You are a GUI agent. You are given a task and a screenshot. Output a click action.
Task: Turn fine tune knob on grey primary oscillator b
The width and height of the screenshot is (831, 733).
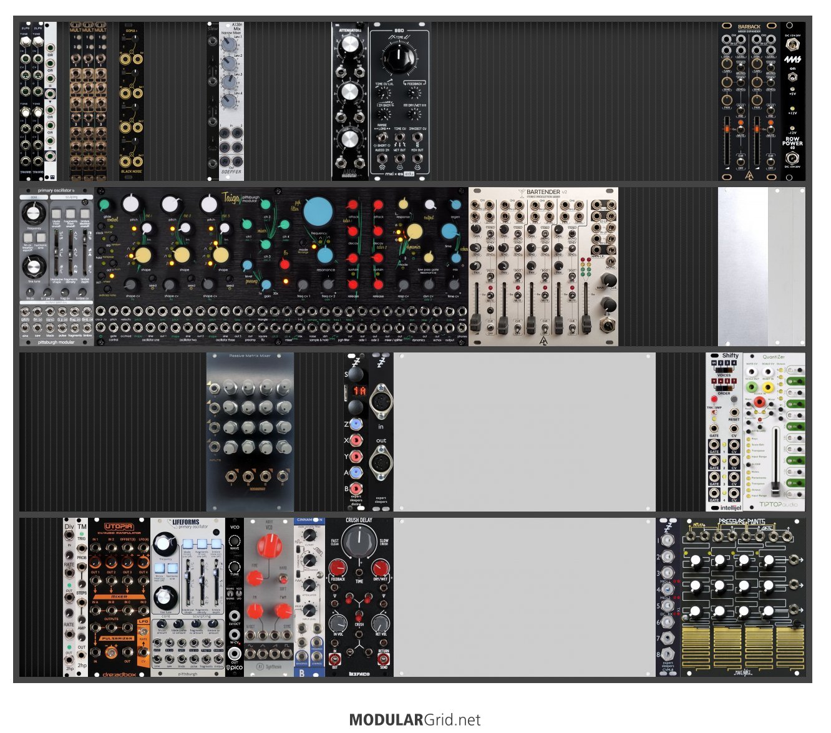click(x=34, y=268)
